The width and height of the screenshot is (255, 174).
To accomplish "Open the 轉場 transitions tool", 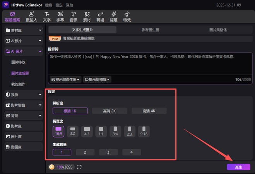I will [x=100, y=17].
